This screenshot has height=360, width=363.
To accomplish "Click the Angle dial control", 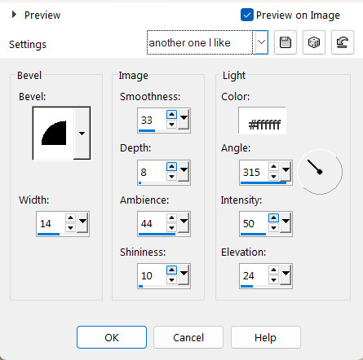I will (320, 172).
